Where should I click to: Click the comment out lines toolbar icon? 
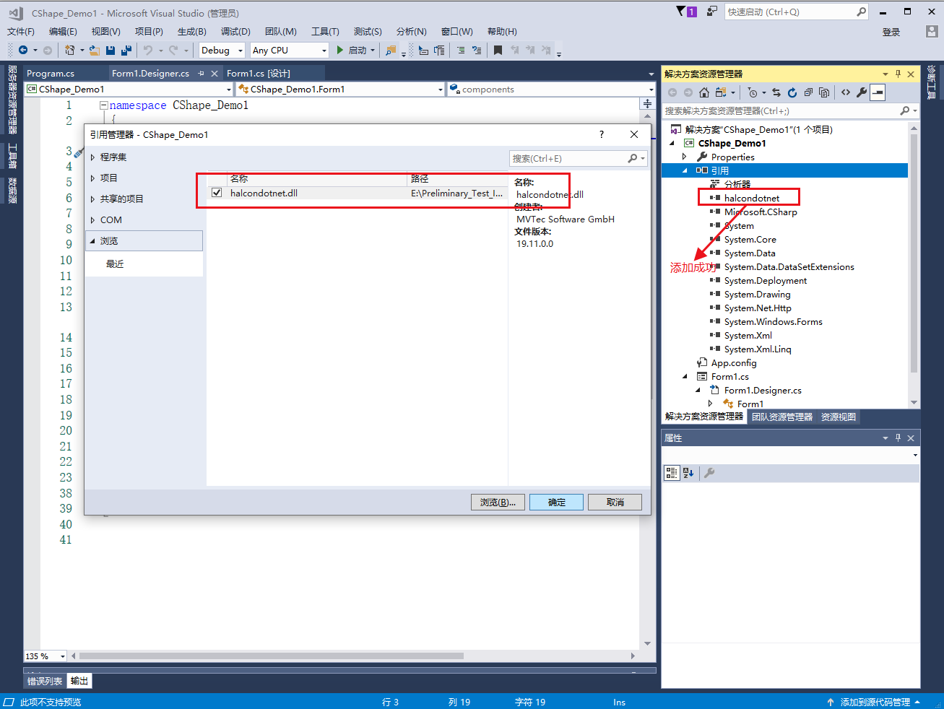(x=461, y=51)
